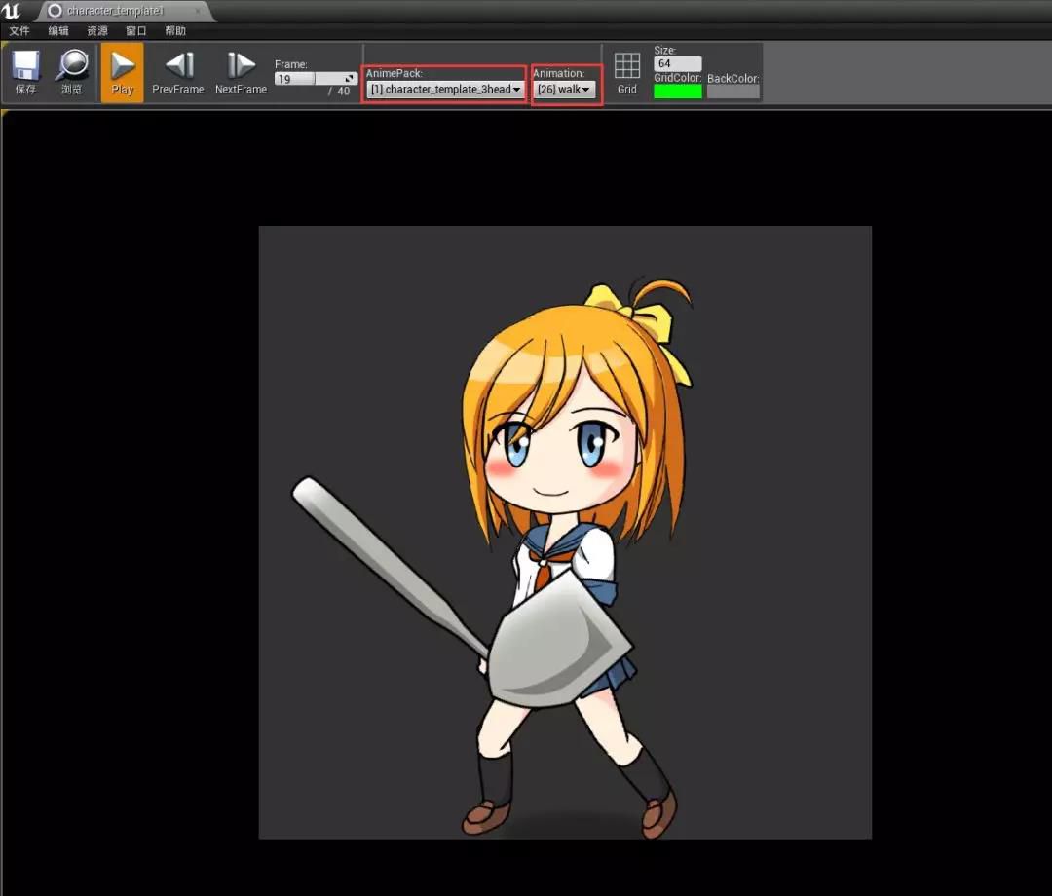Close the character_template1 tab
This screenshot has width=1052, height=896.
[x=197, y=11]
